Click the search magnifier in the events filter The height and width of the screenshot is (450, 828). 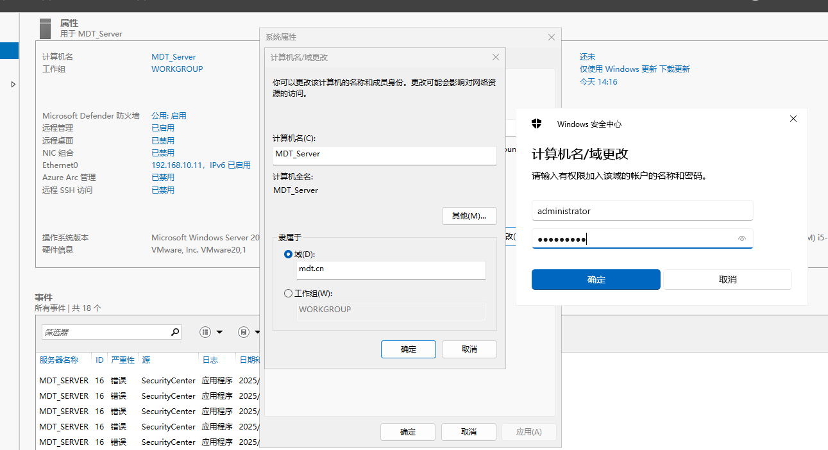pos(174,331)
